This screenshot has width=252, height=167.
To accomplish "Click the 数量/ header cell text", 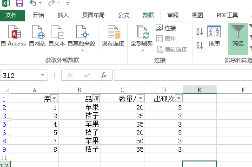I will pyautogui.click(x=128, y=99).
